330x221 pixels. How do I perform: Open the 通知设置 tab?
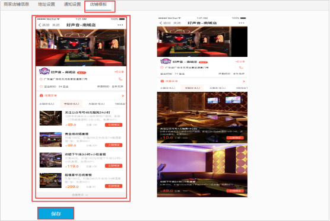72,4
